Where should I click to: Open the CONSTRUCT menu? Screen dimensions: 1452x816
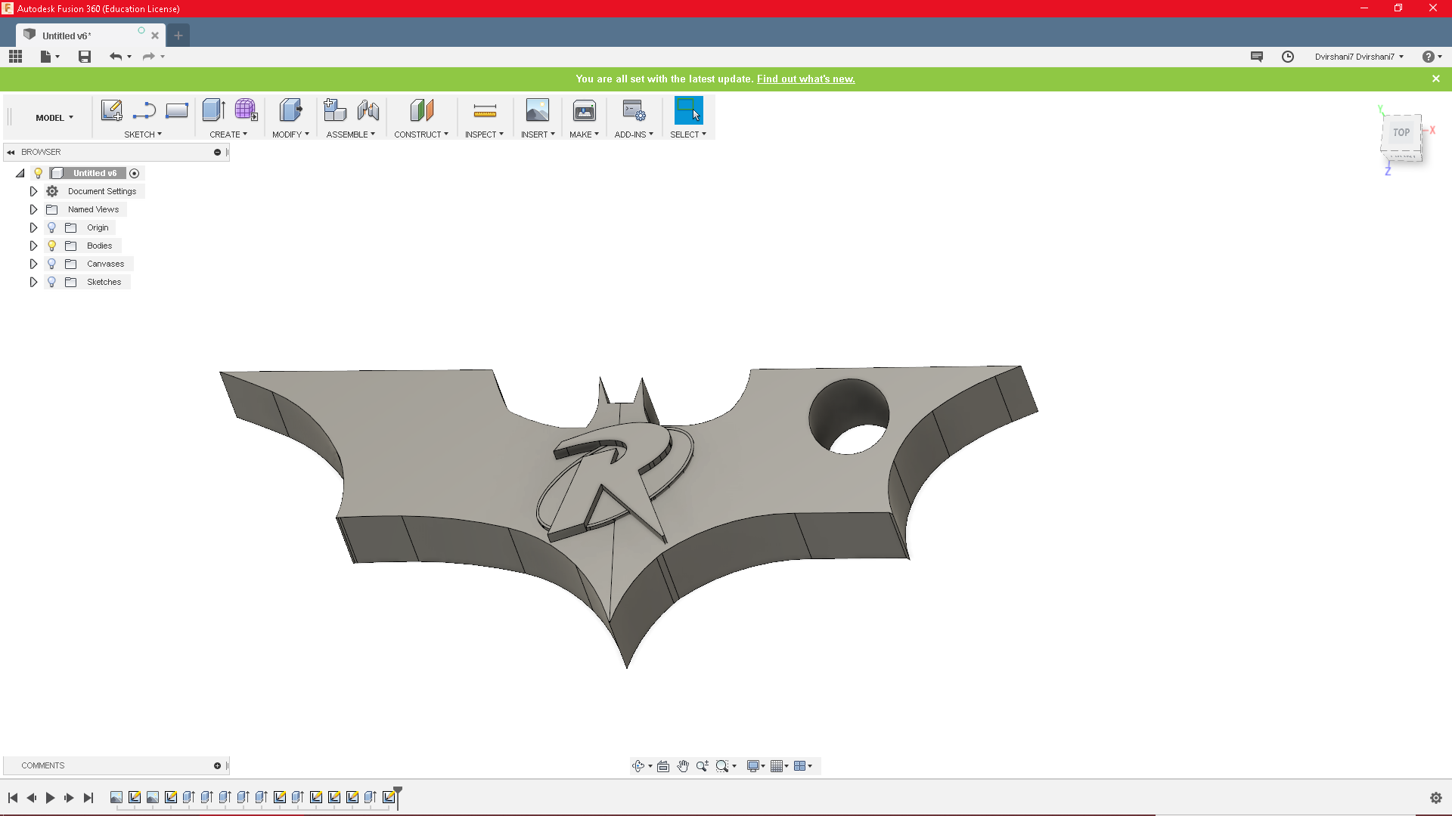421,134
